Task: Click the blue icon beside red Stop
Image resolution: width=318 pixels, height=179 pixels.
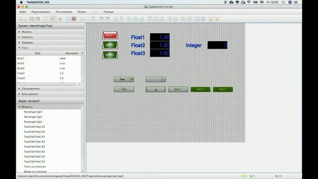Action: click(68, 19)
